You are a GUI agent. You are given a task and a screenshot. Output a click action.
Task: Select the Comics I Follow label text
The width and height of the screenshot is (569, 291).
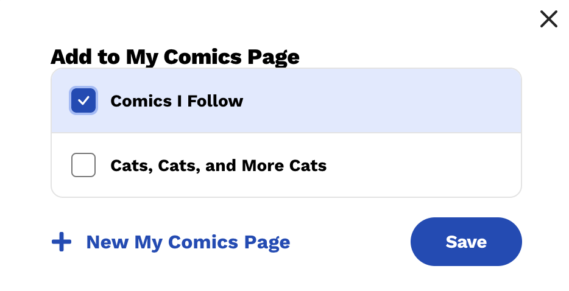[177, 101]
